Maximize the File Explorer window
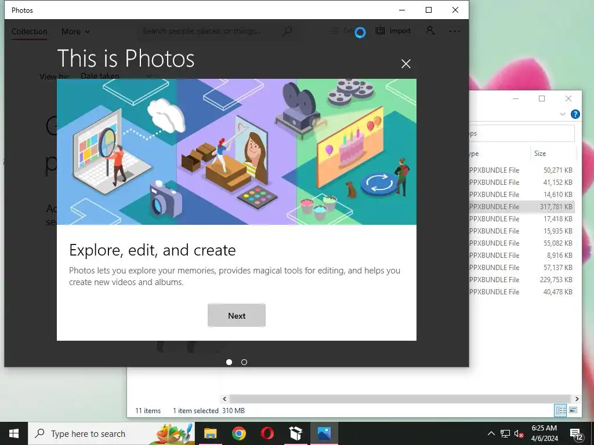 click(542, 99)
